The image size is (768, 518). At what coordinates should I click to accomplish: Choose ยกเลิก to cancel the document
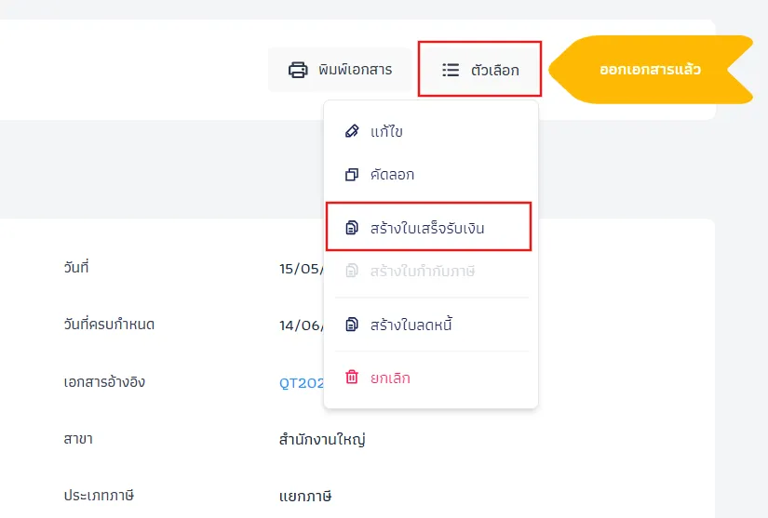click(431, 378)
